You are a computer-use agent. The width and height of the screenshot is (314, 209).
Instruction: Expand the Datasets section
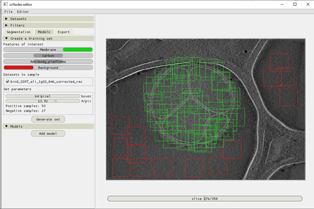[49, 19]
